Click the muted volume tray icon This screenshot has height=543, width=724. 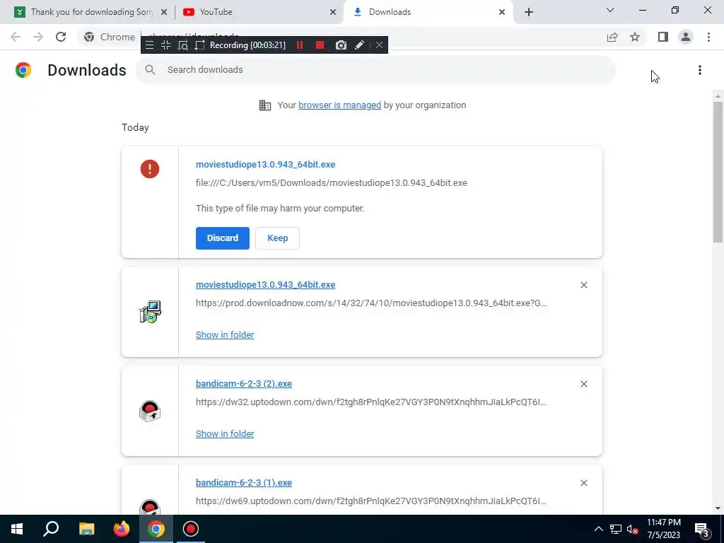(632, 530)
